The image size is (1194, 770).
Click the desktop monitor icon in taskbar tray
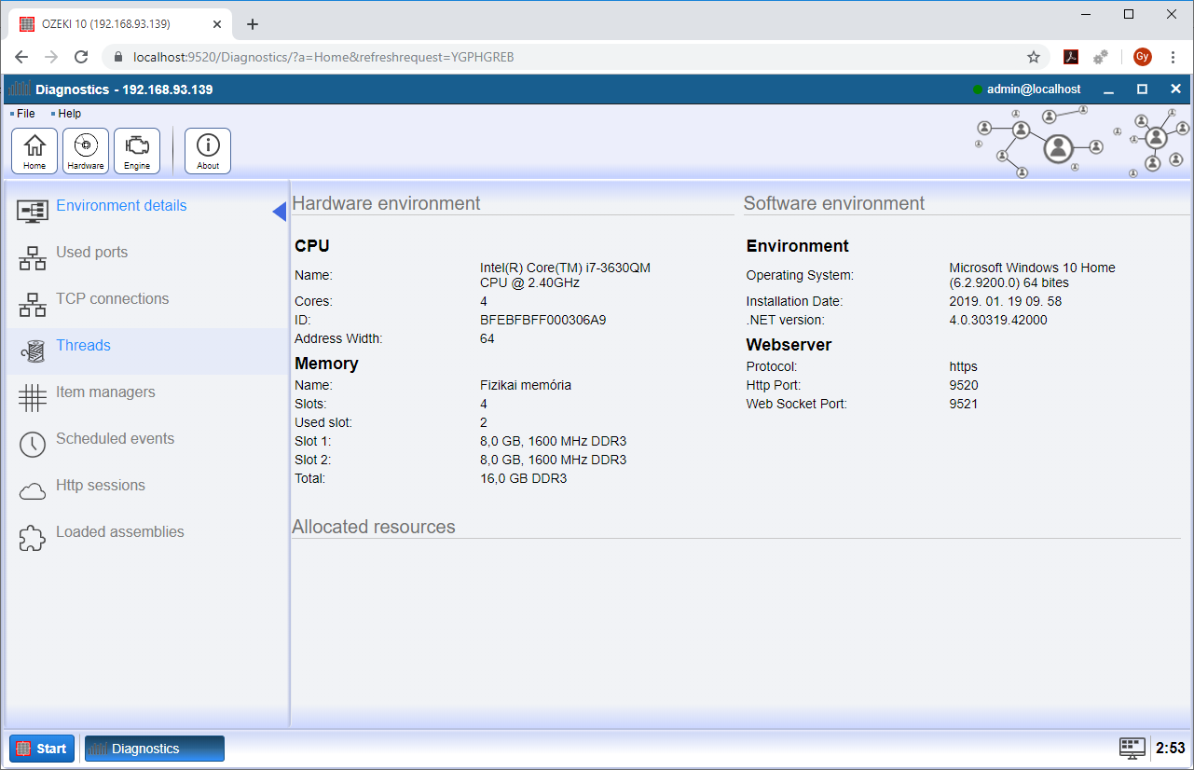1132,748
